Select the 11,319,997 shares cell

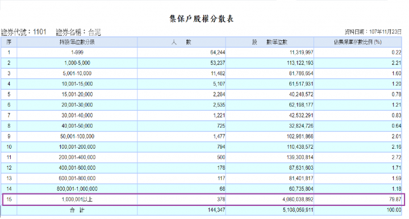tap(270, 52)
